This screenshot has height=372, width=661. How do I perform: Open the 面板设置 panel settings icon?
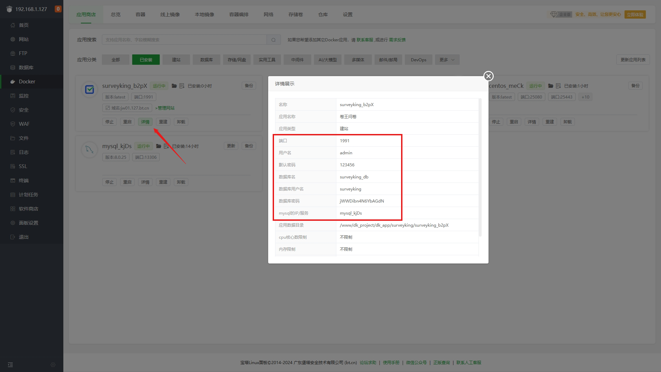tap(13, 223)
